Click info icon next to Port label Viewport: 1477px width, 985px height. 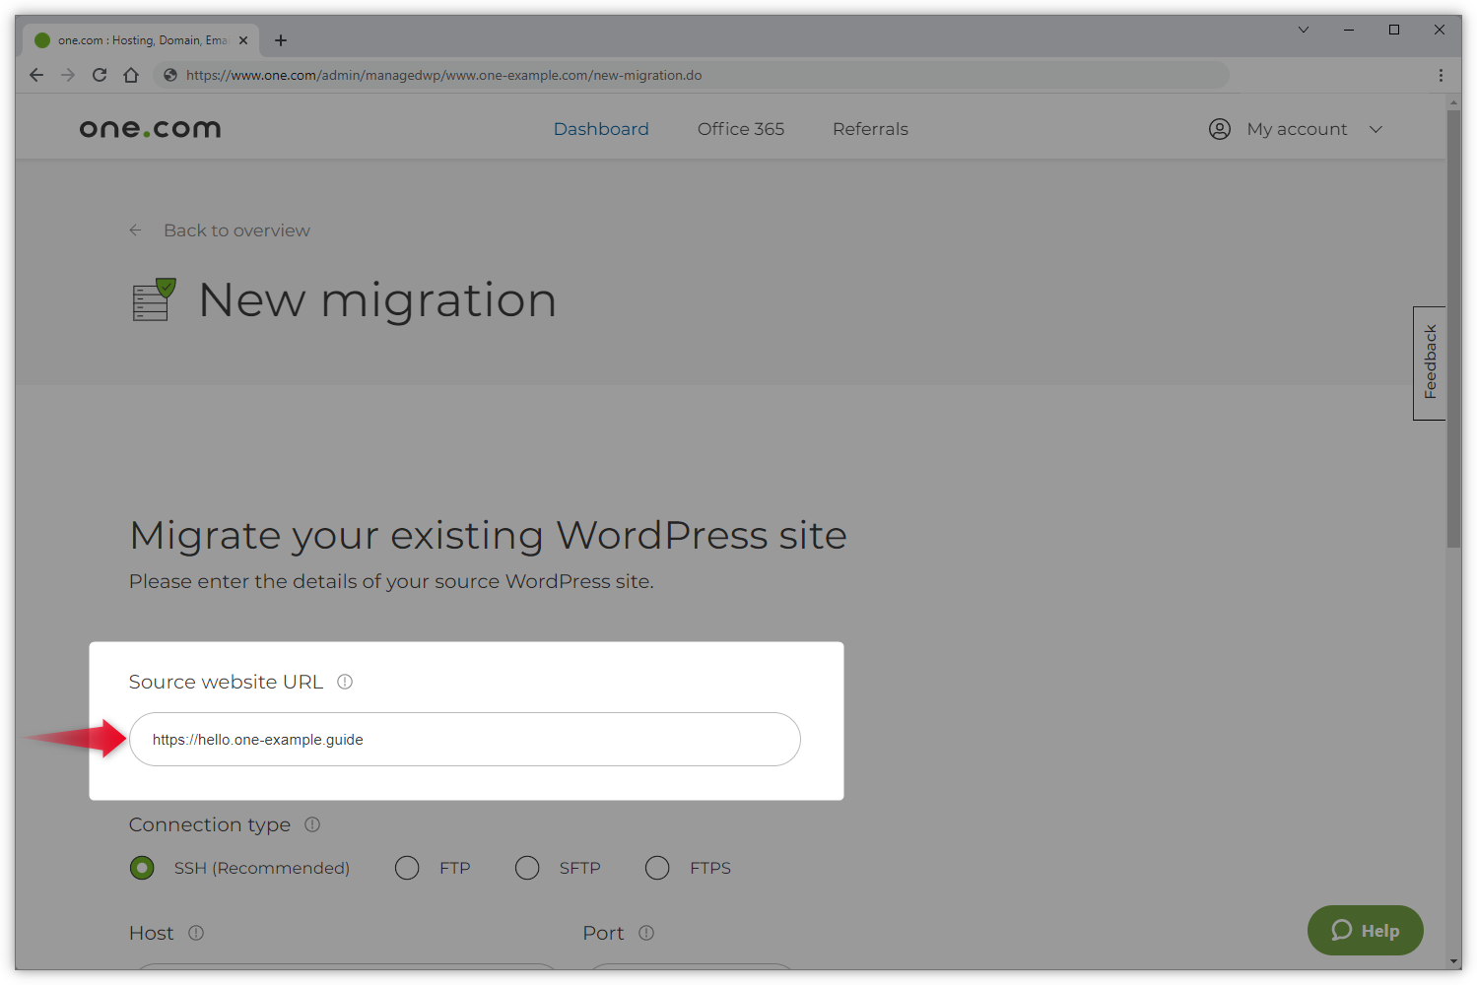(x=646, y=933)
